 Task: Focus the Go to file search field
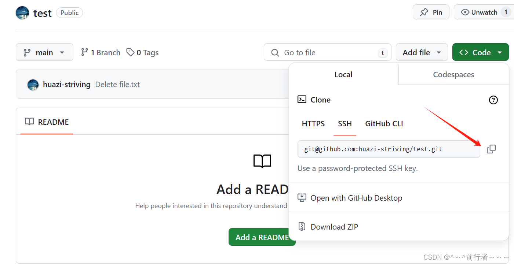tap(328, 52)
